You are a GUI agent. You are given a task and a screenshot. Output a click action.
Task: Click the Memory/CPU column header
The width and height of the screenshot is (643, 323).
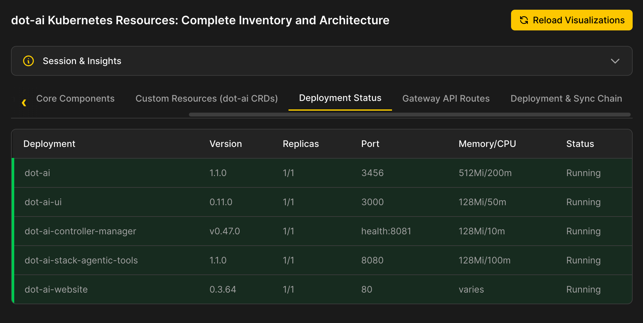pyautogui.click(x=487, y=144)
